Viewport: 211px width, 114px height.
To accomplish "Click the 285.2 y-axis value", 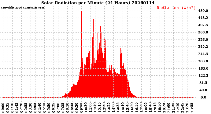I will 203,47.
